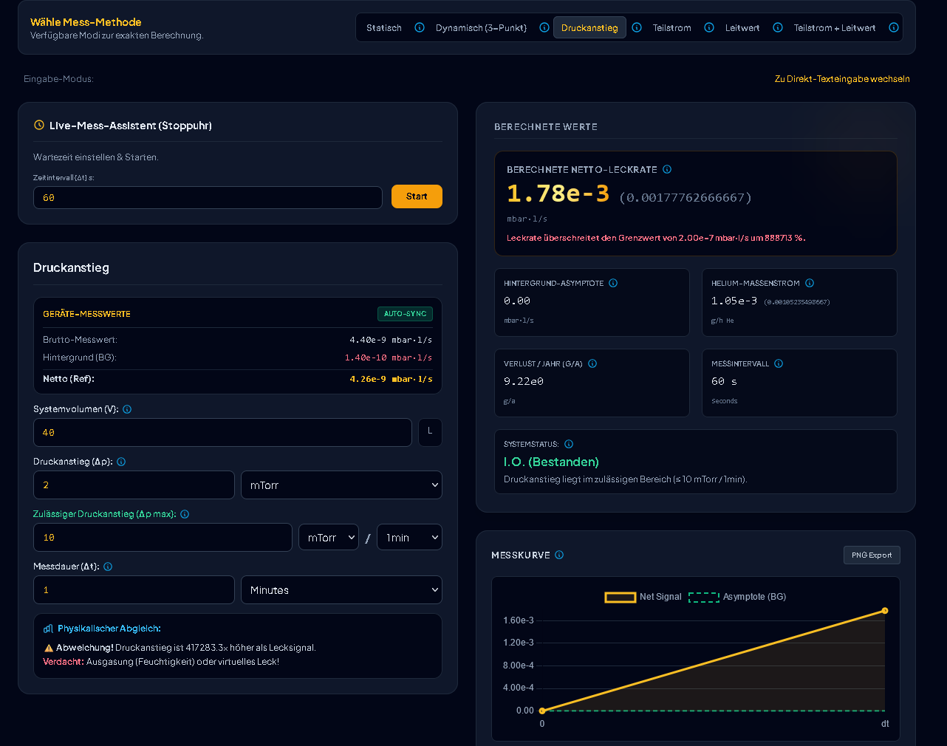
Task: Choose the Teilstrom + Leitwert tab
Action: 835,28
